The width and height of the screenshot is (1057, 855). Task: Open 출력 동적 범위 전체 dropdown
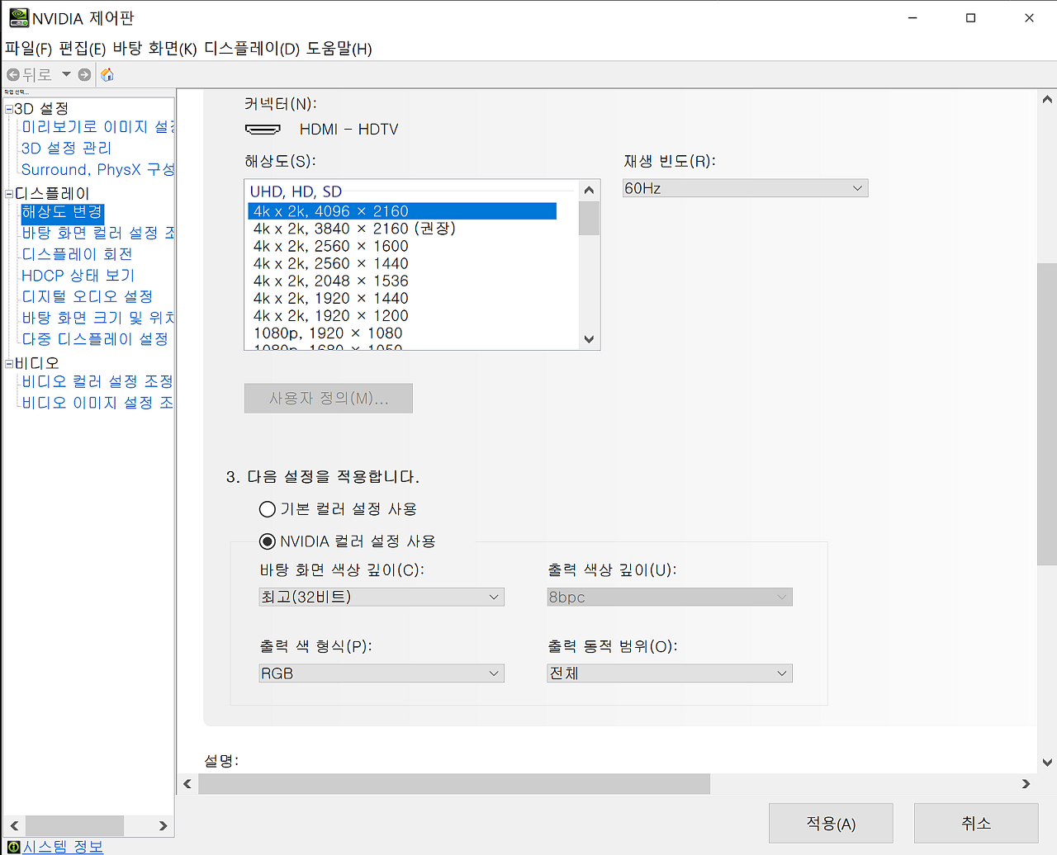click(x=670, y=673)
